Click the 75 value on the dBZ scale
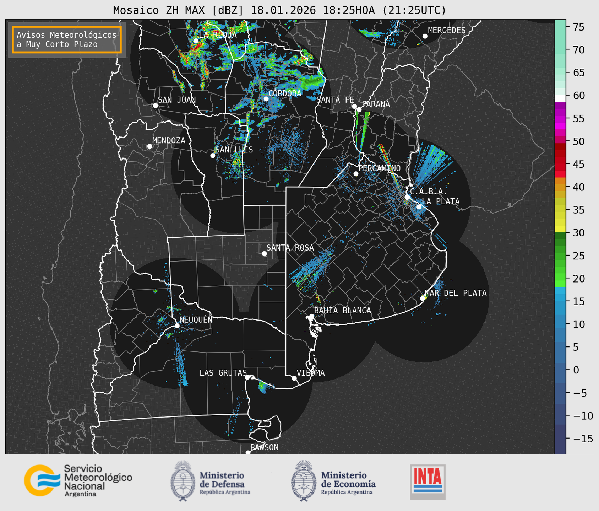Screen dimensions: 599x511 tap(579, 27)
